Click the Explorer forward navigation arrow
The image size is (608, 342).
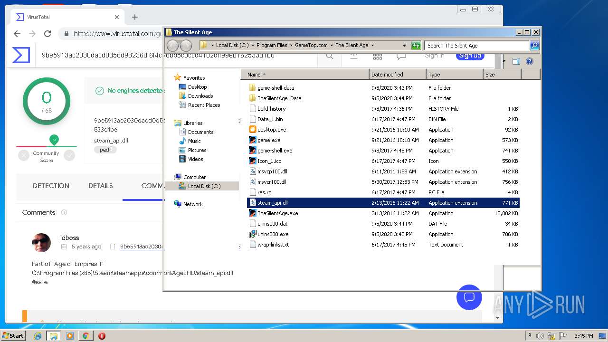click(186, 46)
